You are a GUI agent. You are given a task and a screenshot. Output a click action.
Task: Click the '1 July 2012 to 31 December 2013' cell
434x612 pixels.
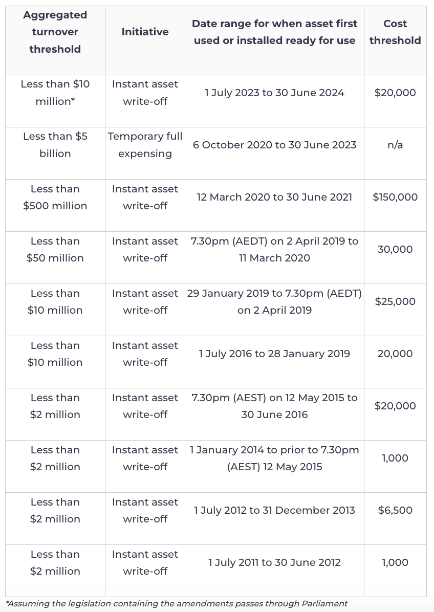coord(274,510)
